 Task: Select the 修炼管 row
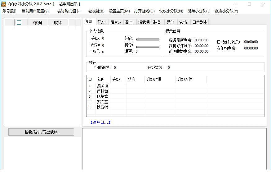click(175, 96)
